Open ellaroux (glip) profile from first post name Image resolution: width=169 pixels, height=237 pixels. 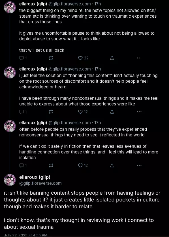[x=33, y=4]
